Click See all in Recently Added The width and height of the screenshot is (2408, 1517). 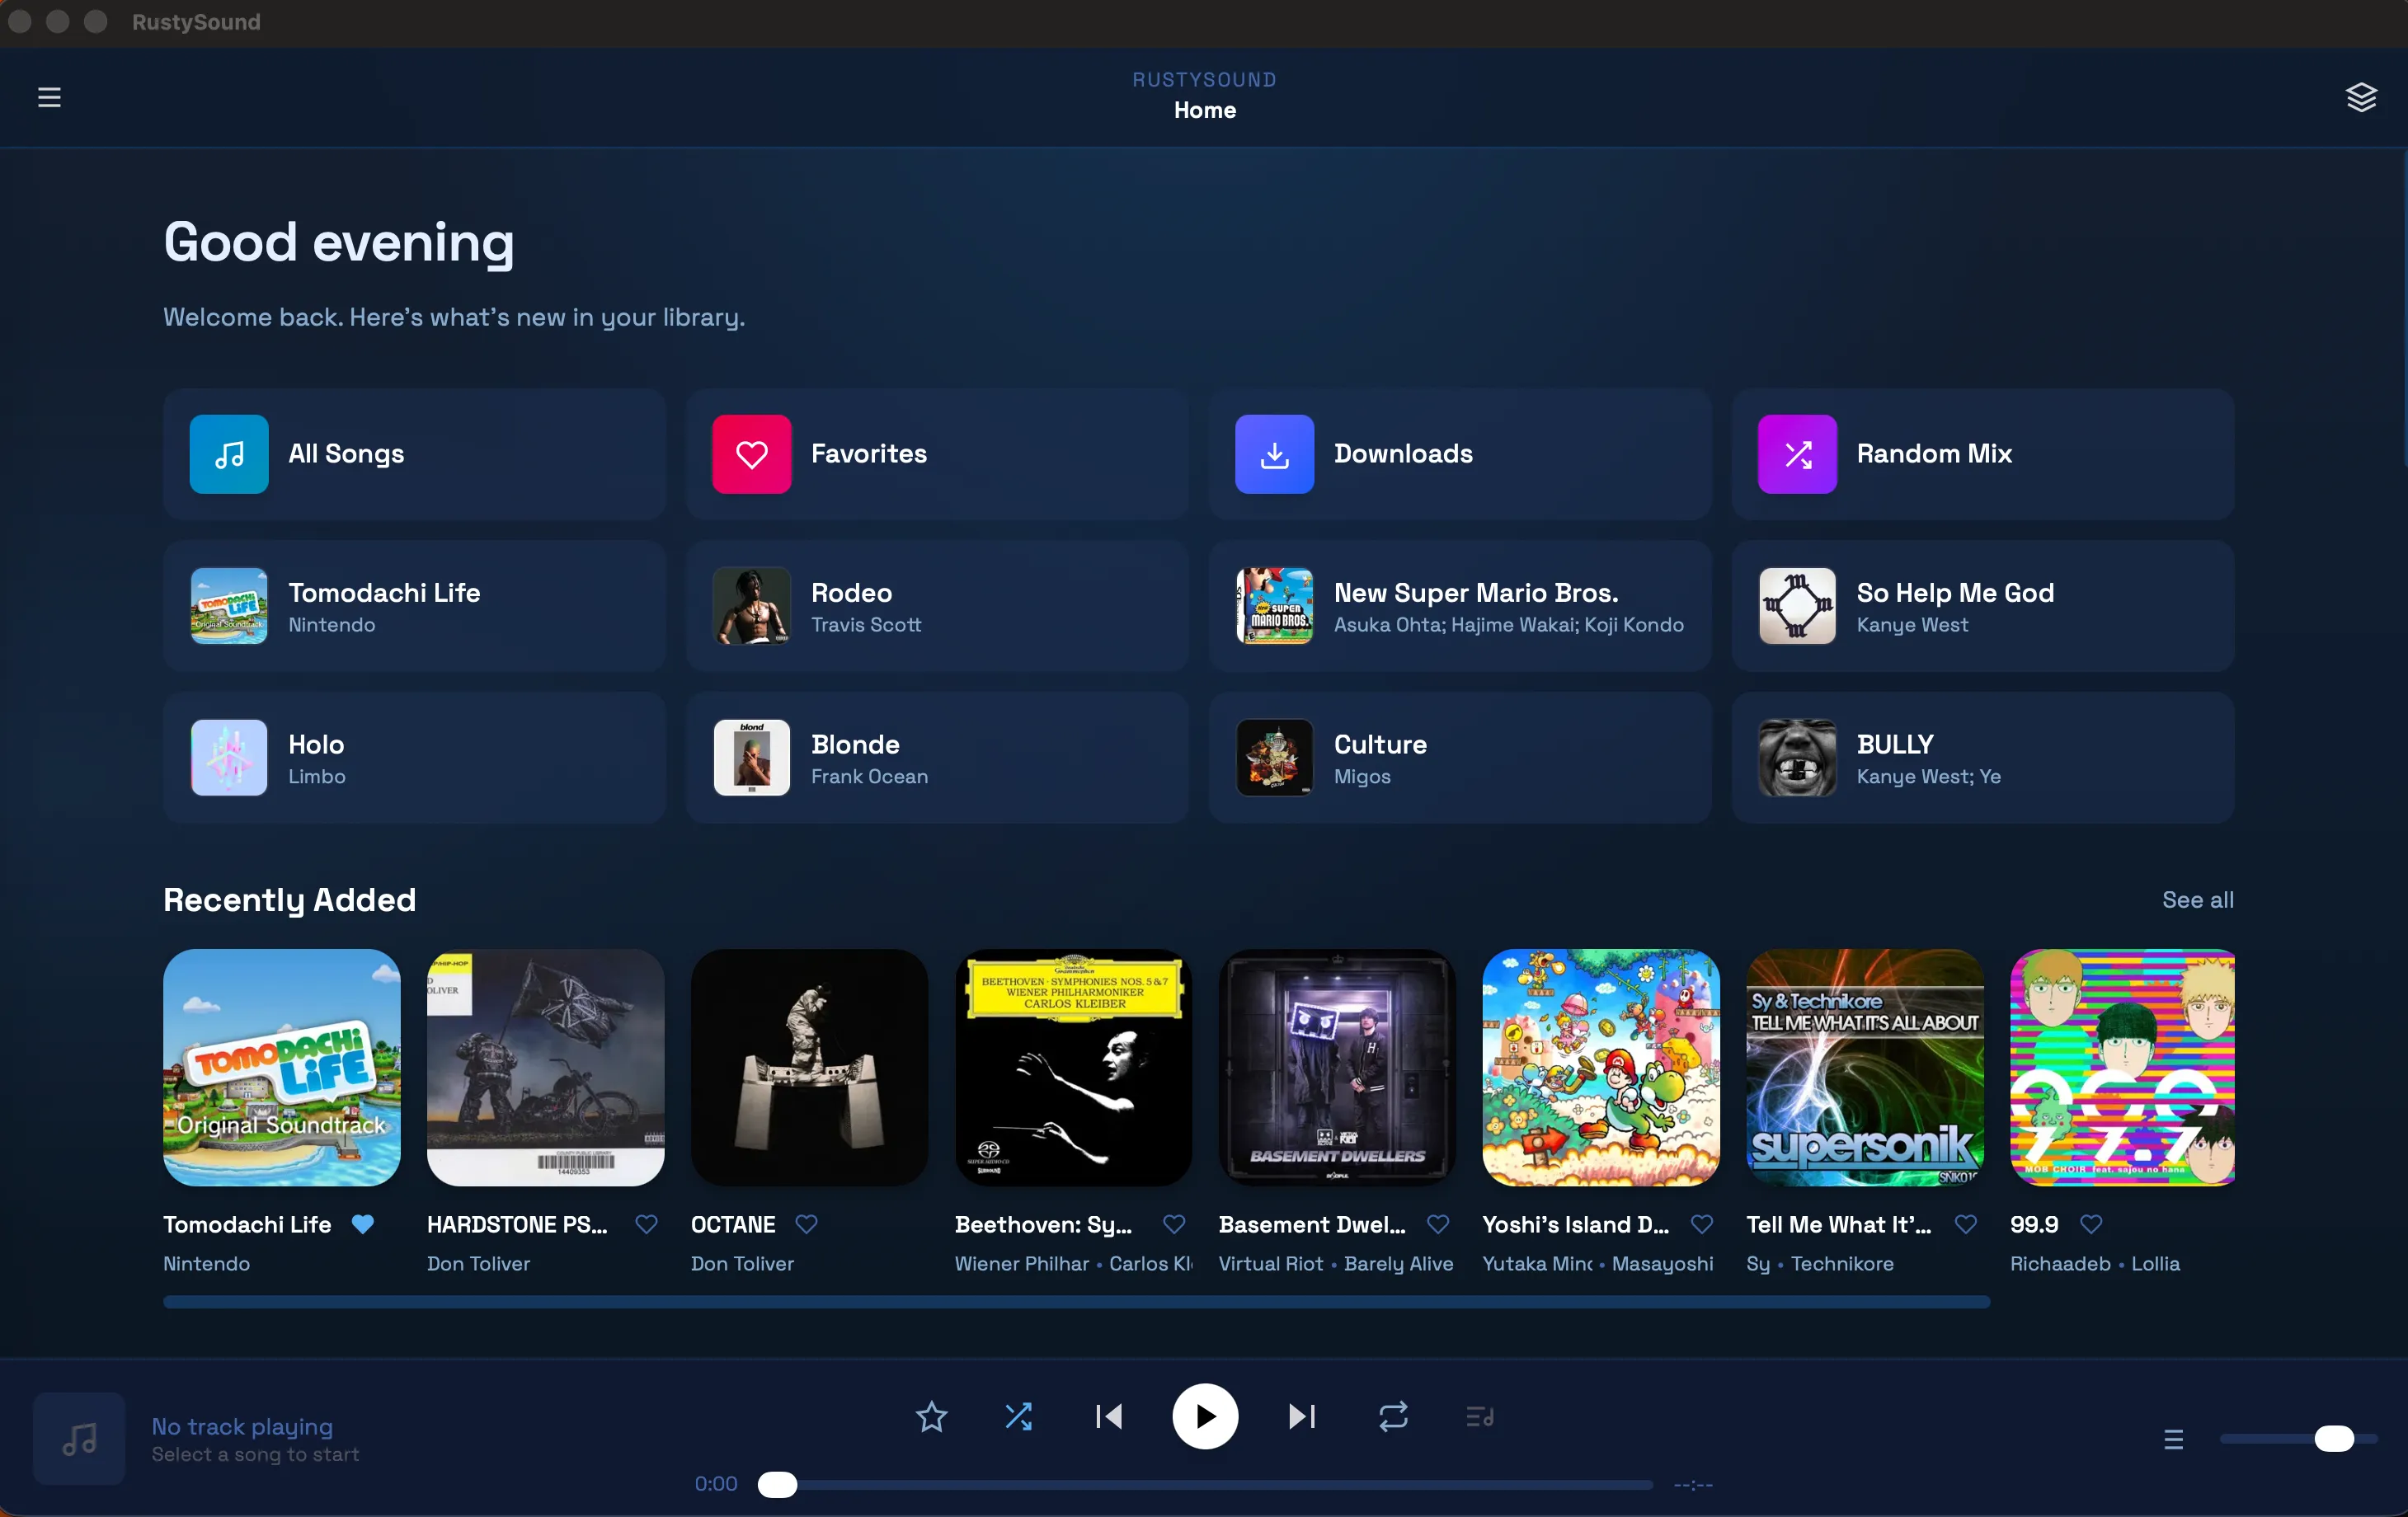2196,899
